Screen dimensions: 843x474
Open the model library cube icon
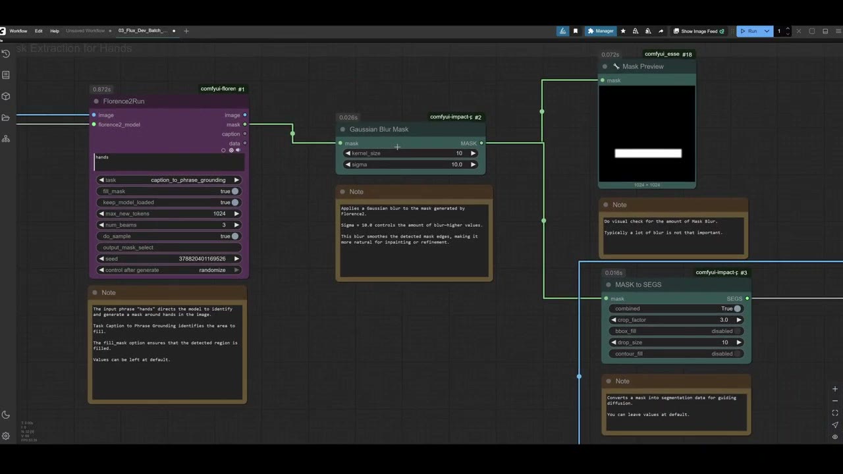[5, 96]
